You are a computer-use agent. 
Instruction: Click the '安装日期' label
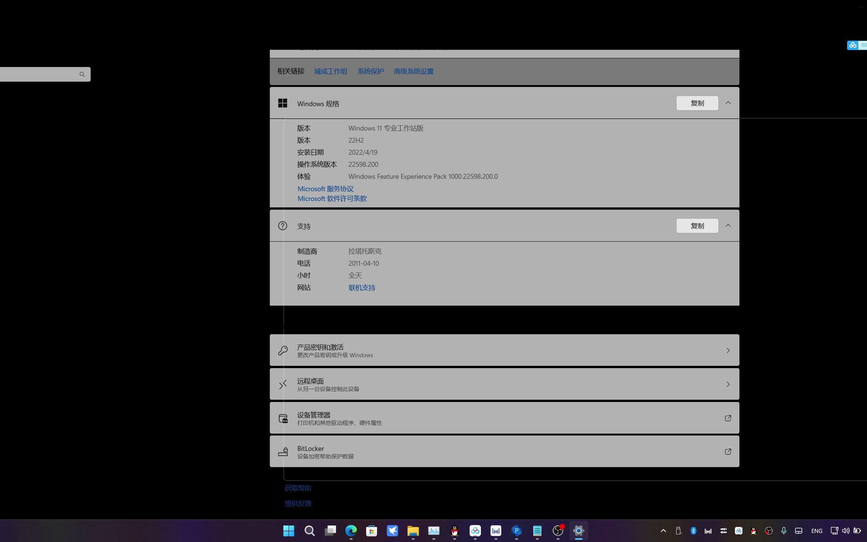[310, 152]
